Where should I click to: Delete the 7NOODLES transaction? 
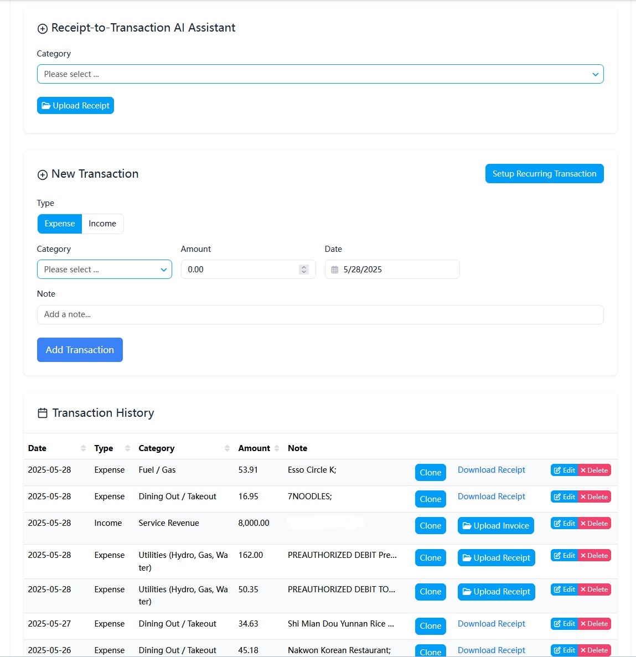click(594, 496)
